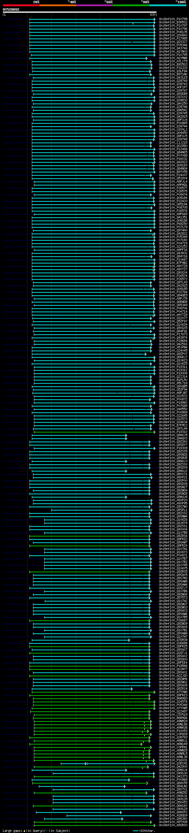Select the UniRef100_P00872 label
The height and width of the screenshot is (833, 189).
pyautogui.click(x=173, y=400)
